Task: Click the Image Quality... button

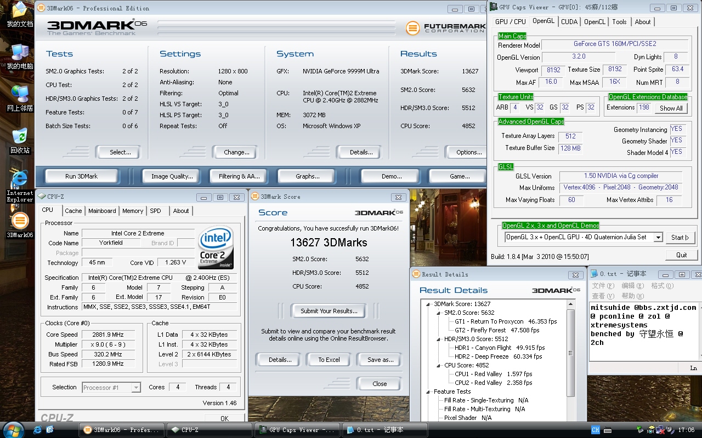Action: click(x=172, y=176)
